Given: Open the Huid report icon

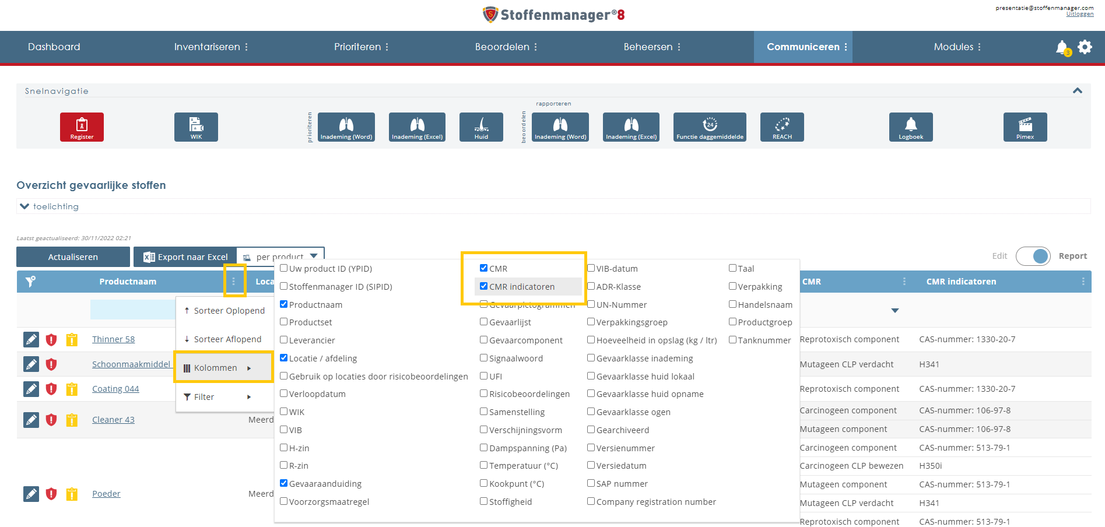Looking at the screenshot, I should [x=480, y=127].
